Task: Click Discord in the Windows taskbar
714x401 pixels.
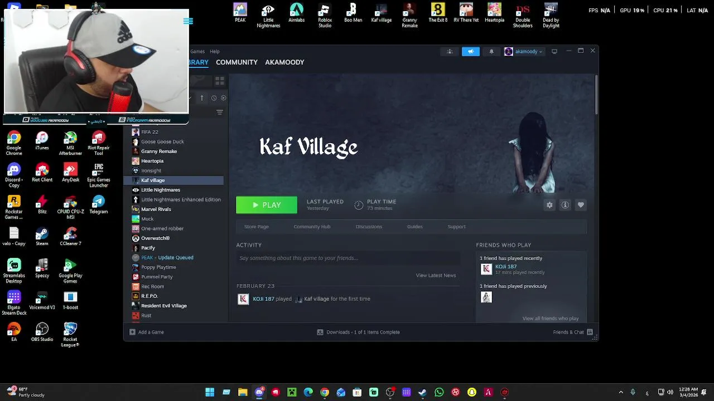Action: [x=259, y=392]
